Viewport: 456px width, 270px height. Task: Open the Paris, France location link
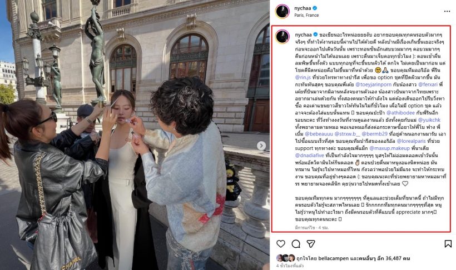pyautogui.click(x=306, y=15)
